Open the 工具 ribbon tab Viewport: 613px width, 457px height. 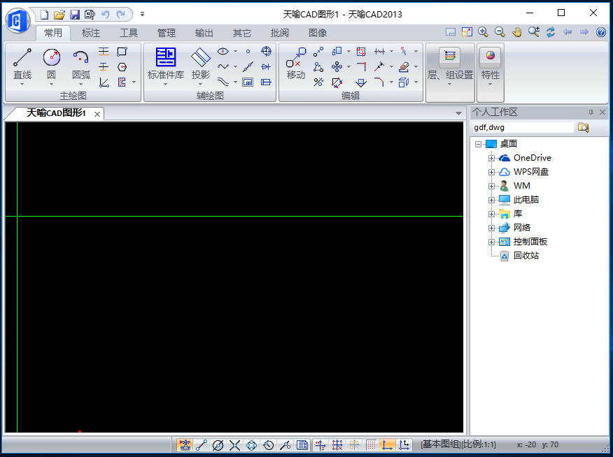coord(129,33)
